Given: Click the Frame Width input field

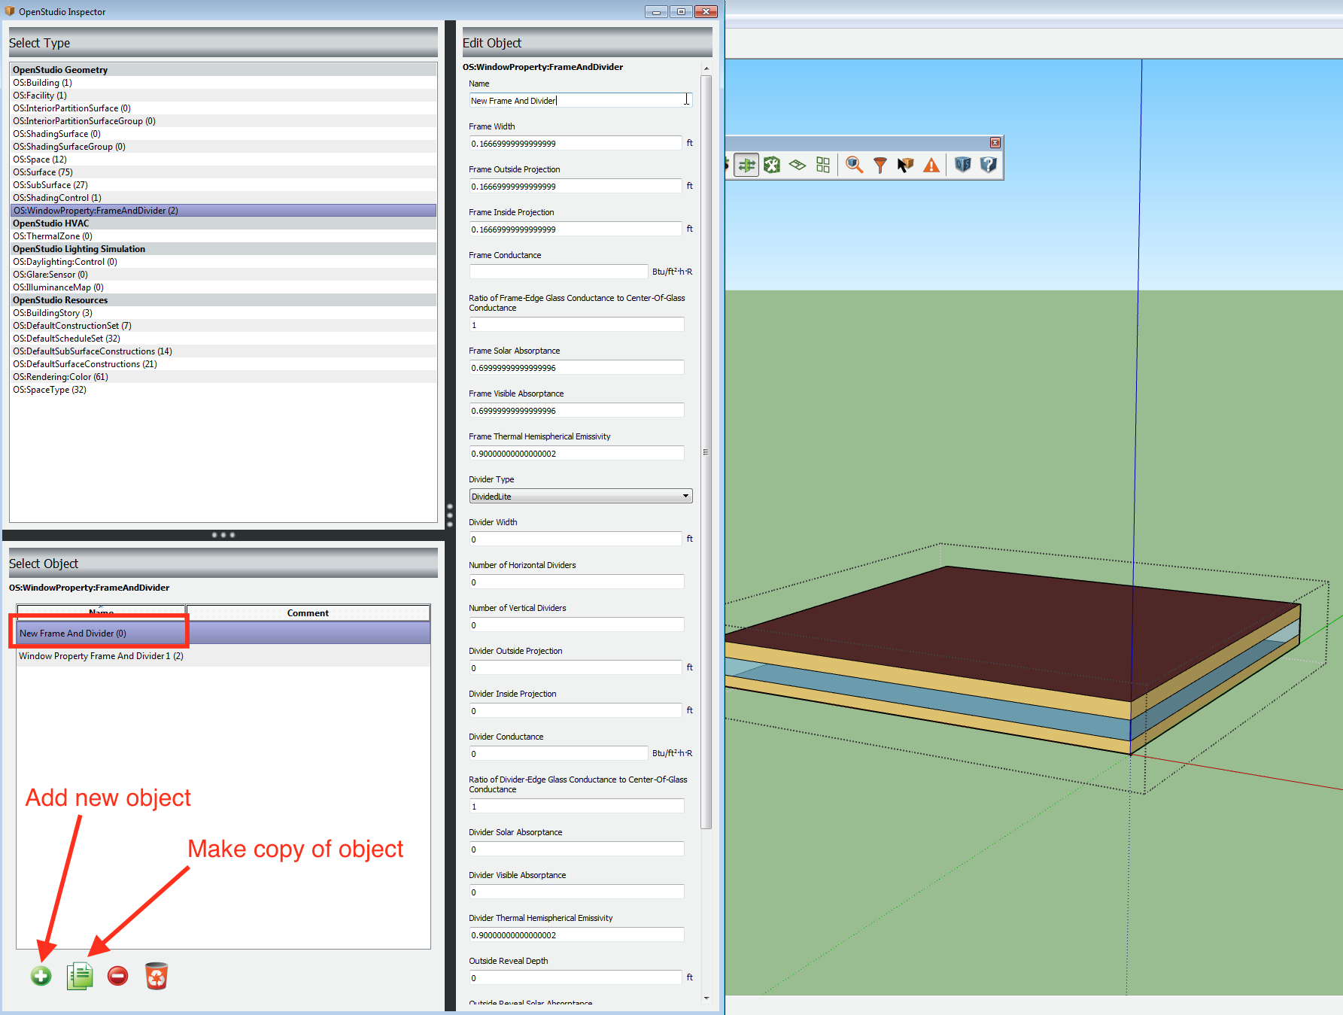Looking at the screenshot, I should tap(576, 144).
